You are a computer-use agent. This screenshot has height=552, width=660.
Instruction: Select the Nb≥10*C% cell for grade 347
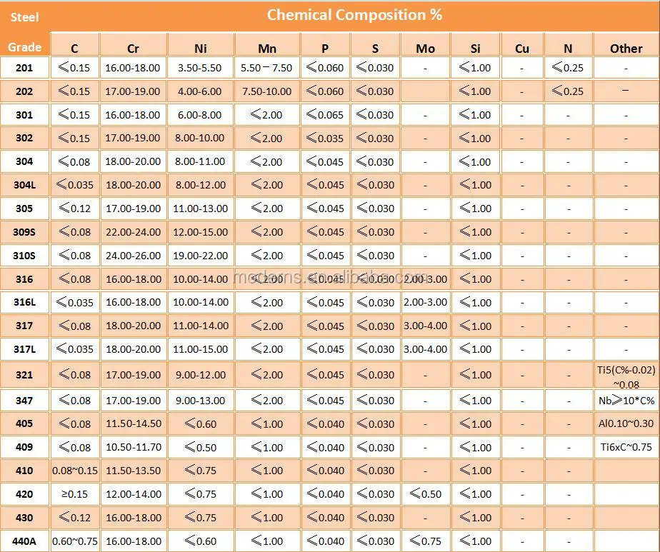pos(626,401)
